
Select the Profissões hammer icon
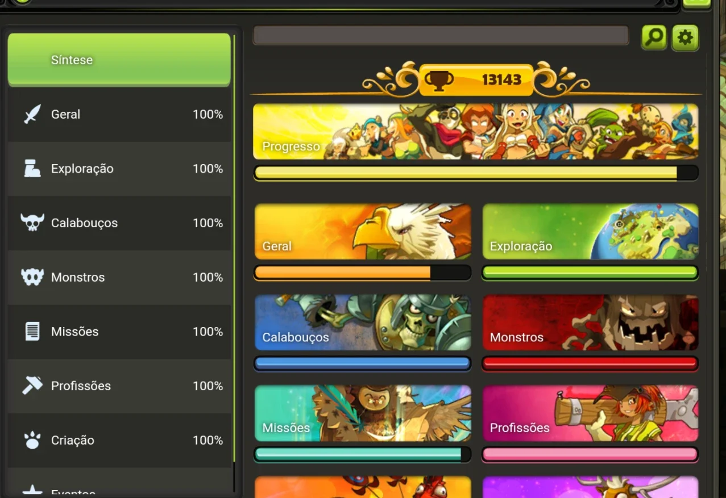(32, 386)
